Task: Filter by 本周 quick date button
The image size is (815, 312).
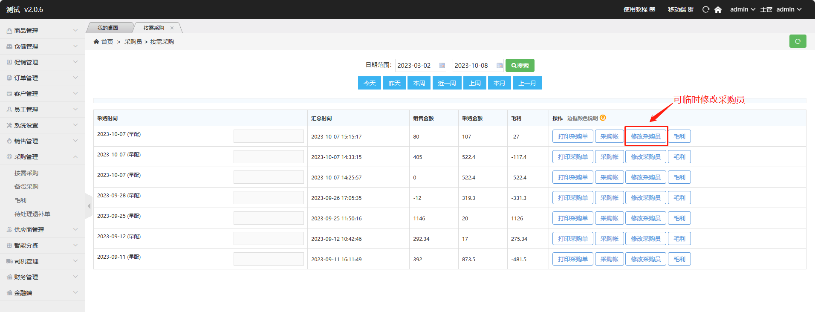Action: click(x=419, y=83)
